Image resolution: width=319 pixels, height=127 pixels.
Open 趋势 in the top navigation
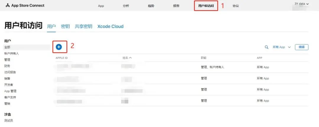(x=151, y=6)
